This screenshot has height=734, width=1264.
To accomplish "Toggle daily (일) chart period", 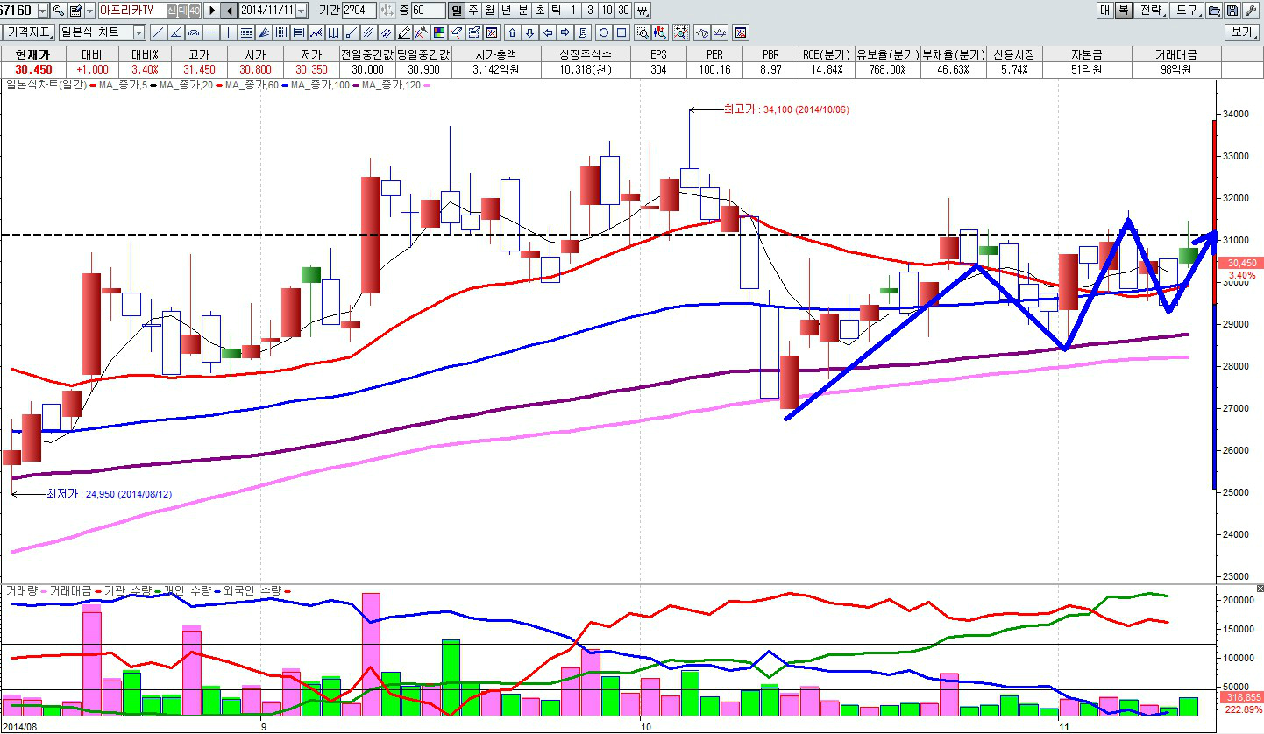I will (x=457, y=11).
